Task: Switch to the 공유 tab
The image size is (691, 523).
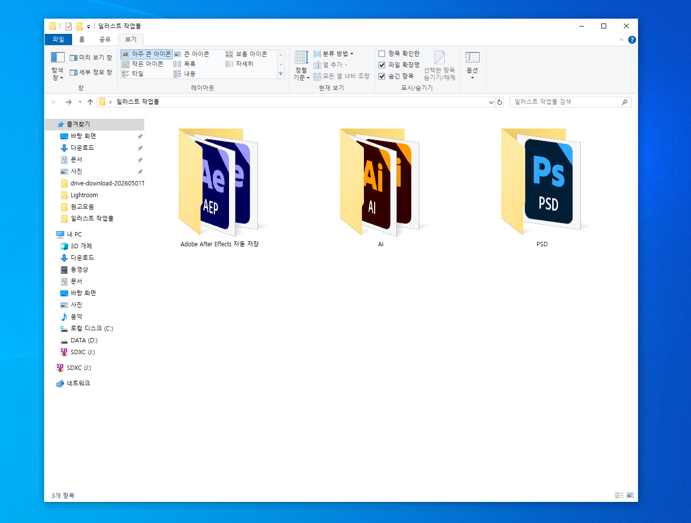Action: click(x=105, y=39)
